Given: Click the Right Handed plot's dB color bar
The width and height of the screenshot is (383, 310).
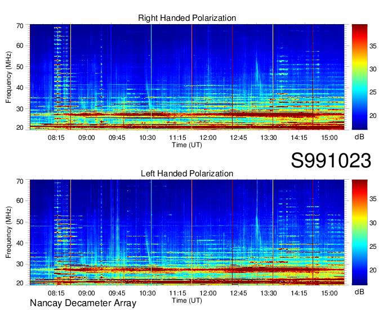Looking at the screenshot, I should 359,77.
